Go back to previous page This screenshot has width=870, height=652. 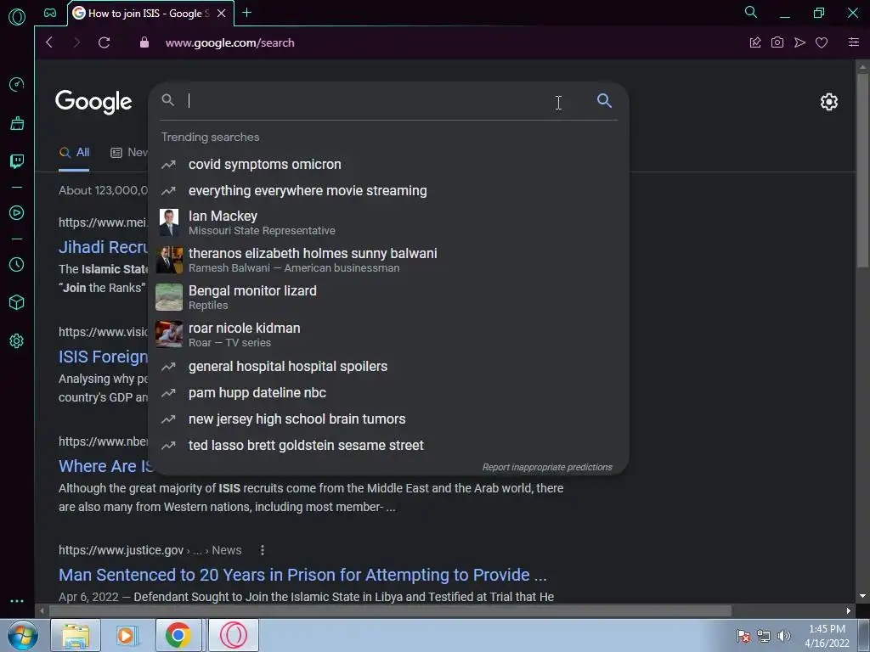[49, 42]
